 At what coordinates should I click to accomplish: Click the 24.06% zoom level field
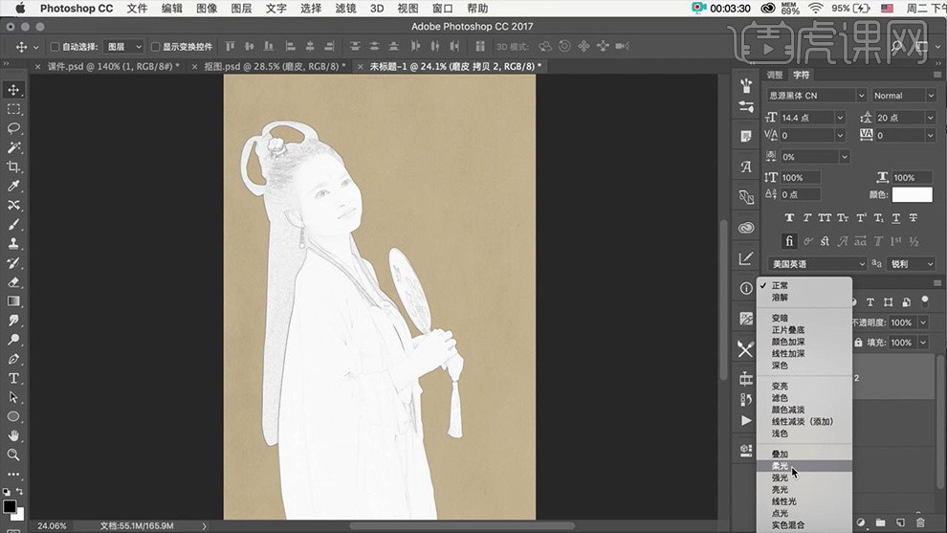52,525
